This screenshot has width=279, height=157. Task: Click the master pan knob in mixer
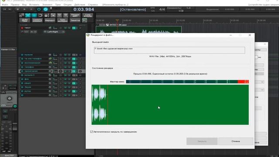tap(10, 98)
